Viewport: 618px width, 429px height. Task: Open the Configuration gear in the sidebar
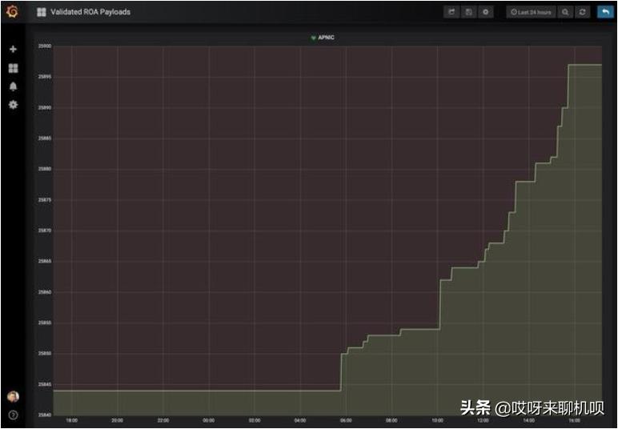tap(13, 105)
